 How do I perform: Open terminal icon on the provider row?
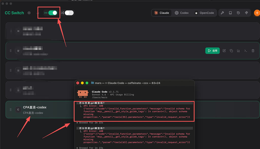(246, 51)
